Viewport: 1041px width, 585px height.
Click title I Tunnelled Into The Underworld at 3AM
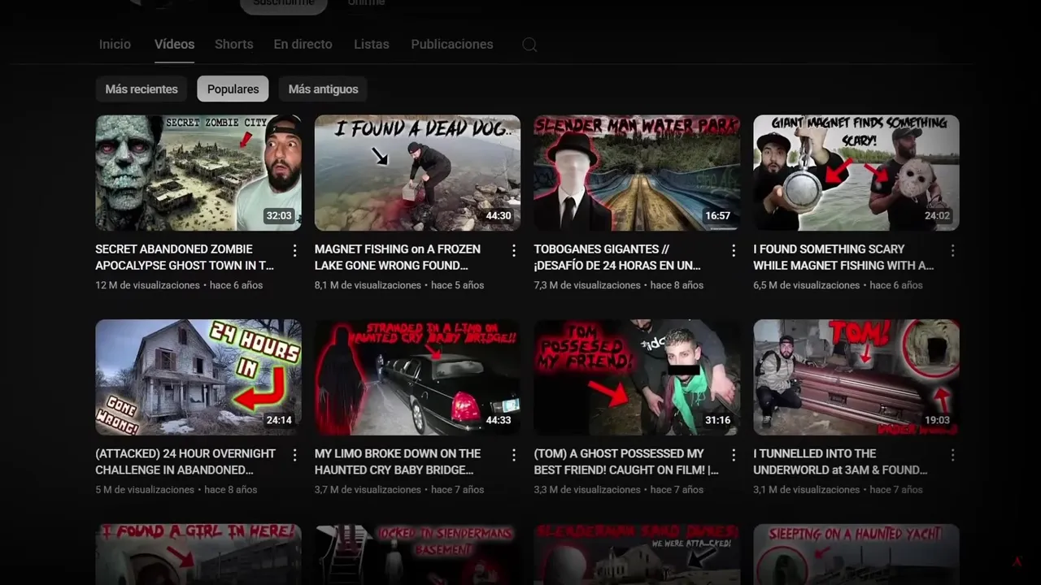click(x=840, y=461)
